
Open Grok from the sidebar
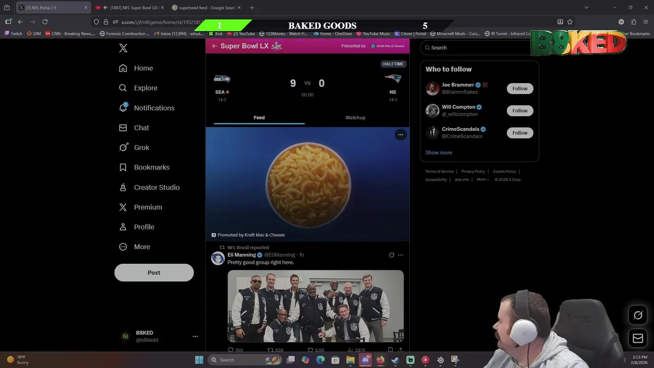[x=134, y=148]
